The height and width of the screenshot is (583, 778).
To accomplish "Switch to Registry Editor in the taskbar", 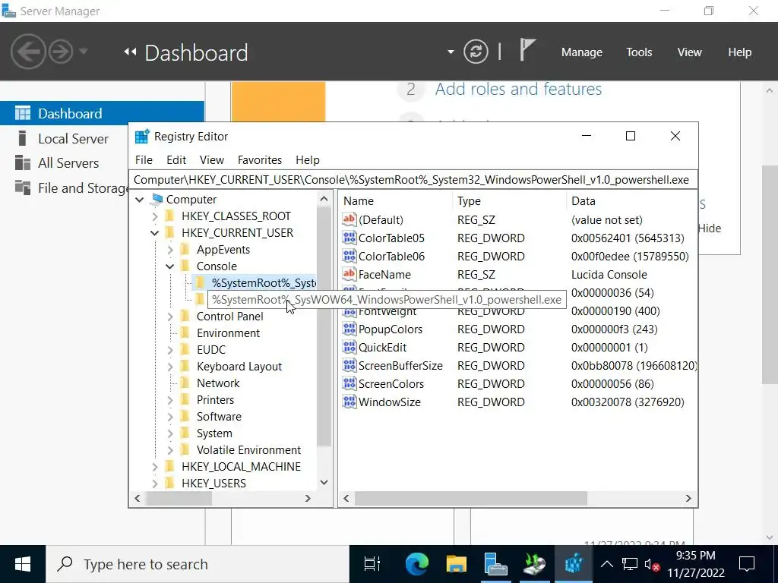I will [x=573, y=564].
